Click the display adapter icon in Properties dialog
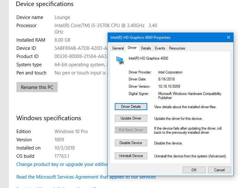Image resolution: width=245 pixels, height=188 pixels. pyautogui.click(x=120, y=60)
